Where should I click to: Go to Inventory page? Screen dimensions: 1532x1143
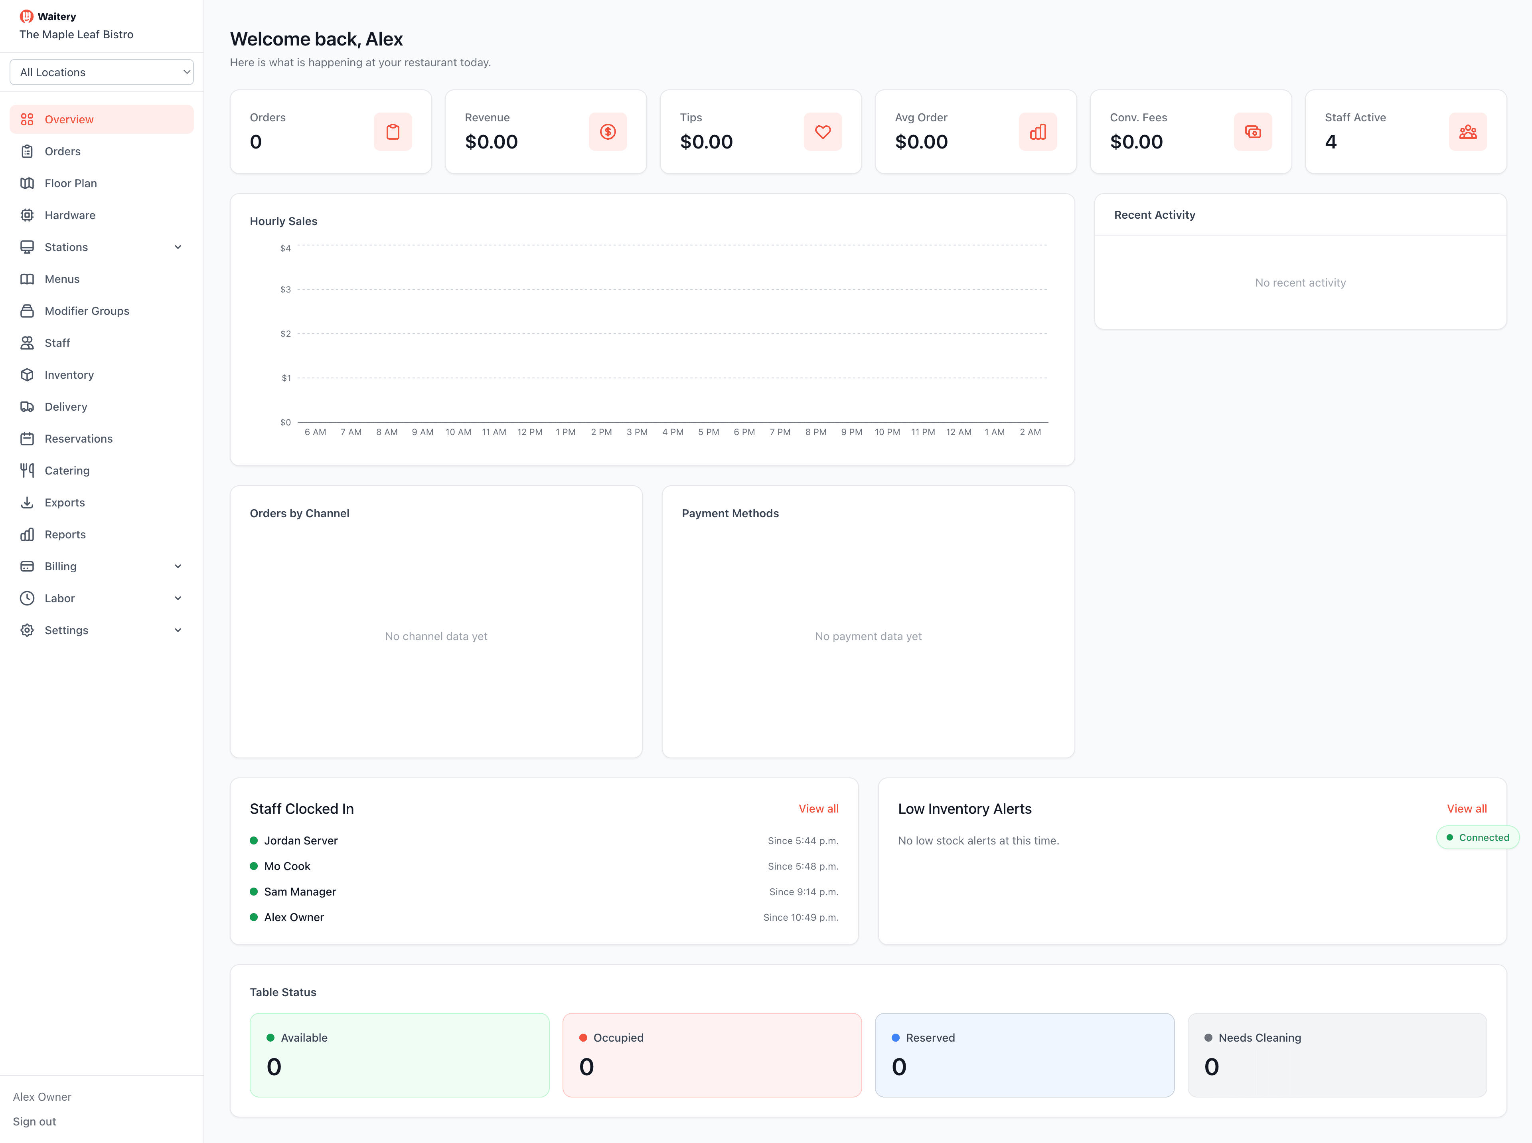(x=102, y=374)
